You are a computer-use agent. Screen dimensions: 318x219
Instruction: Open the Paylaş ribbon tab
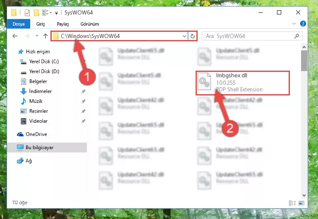(x=63, y=24)
